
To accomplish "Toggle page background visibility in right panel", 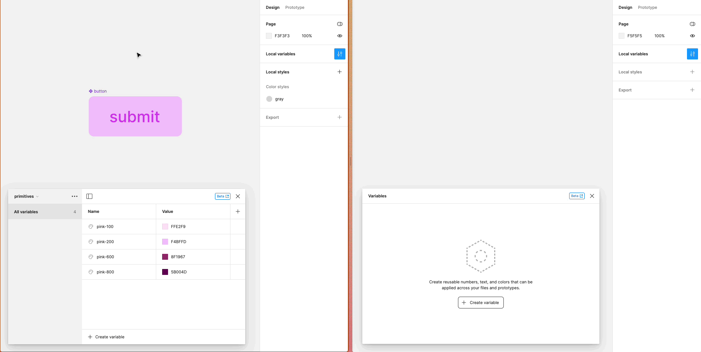I will [692, 36].
